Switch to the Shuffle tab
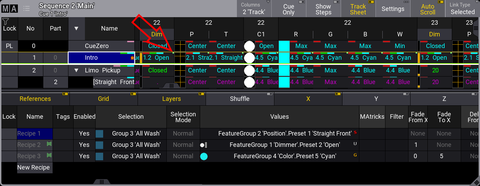 tap(240, 99)
